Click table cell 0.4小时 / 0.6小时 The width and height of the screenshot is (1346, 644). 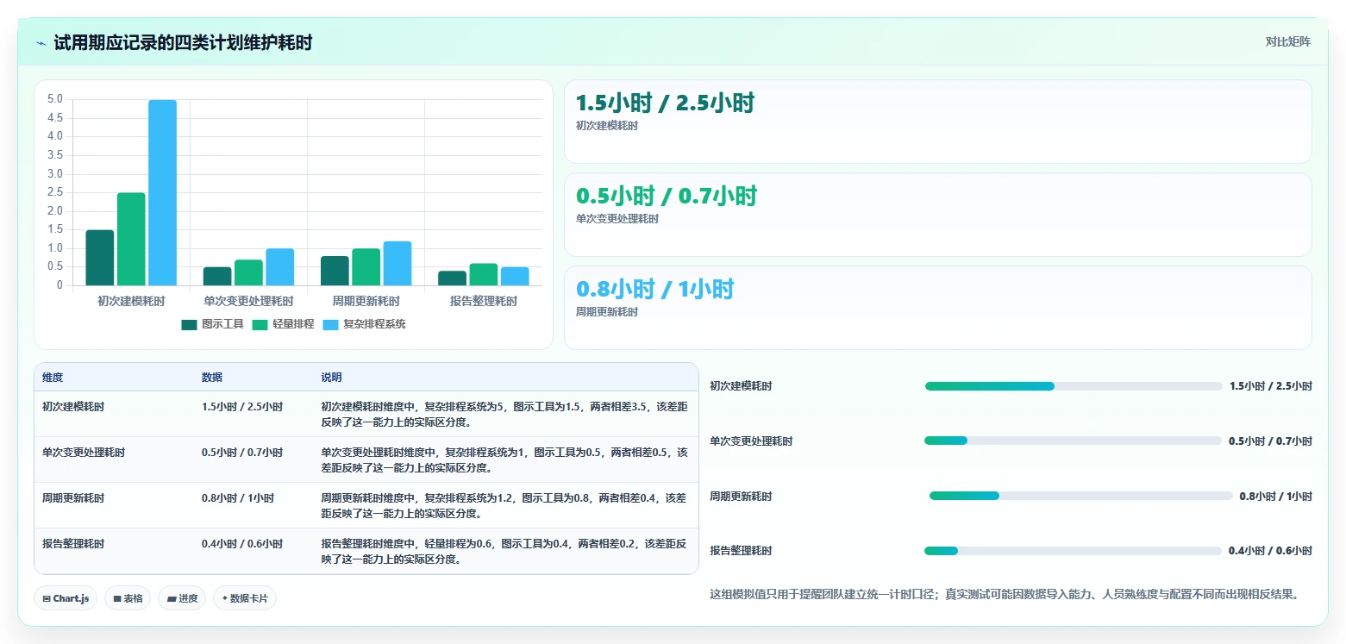(242, 543)
